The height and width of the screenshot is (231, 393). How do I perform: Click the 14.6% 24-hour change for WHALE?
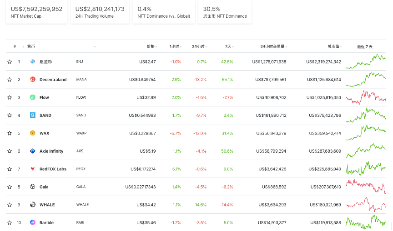201,205
